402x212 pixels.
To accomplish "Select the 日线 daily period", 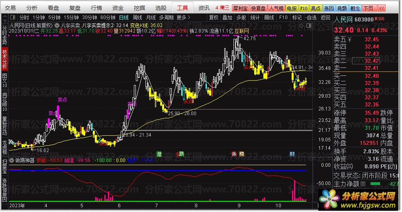I will 124,17.
